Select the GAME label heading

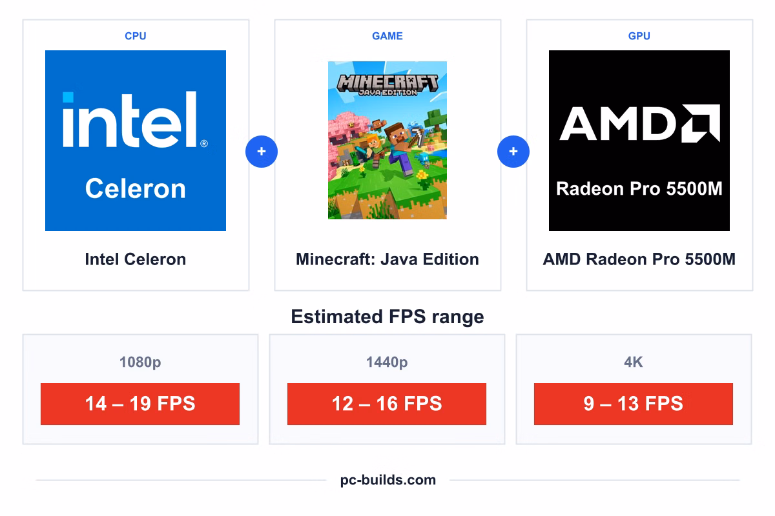387,36
